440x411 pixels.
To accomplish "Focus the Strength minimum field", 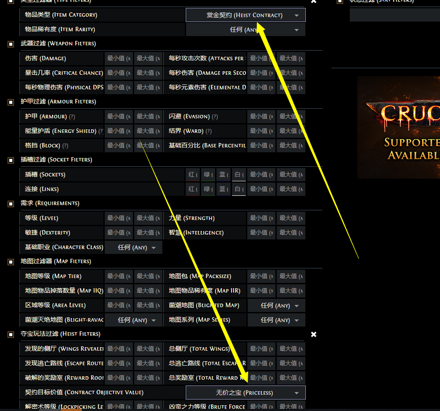I will click(x=261, y=218).
